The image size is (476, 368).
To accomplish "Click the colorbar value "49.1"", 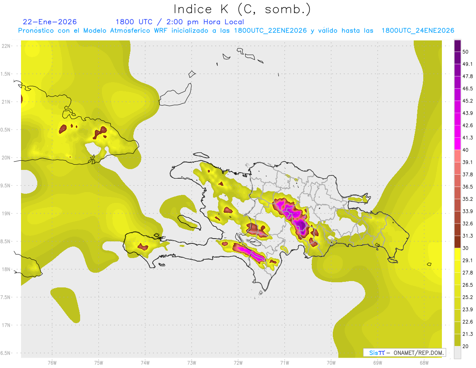I will pyautogui.click(x=468, y=64).
